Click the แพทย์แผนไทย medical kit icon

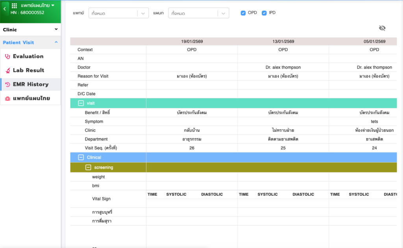click(7, 98)
